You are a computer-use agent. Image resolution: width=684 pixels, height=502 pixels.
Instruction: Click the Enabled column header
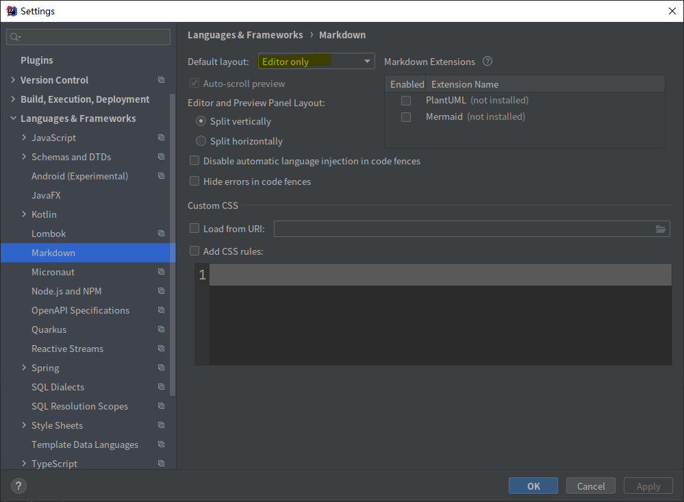coord(407,84)
